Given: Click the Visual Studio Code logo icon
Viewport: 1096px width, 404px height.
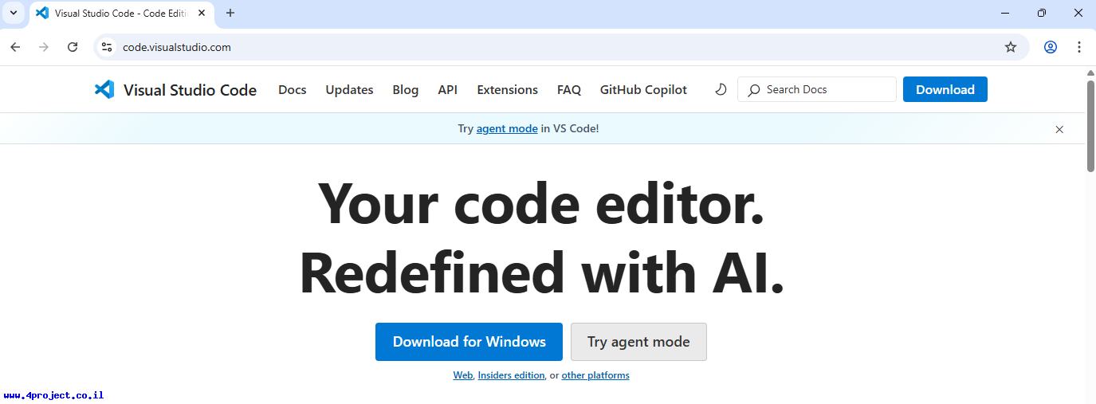Looking at the screenshot, I should point(104,89).
